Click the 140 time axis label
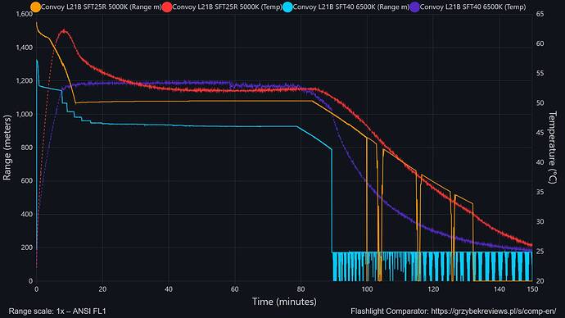Viewport: 565px width, 318px height. [499, 289]
